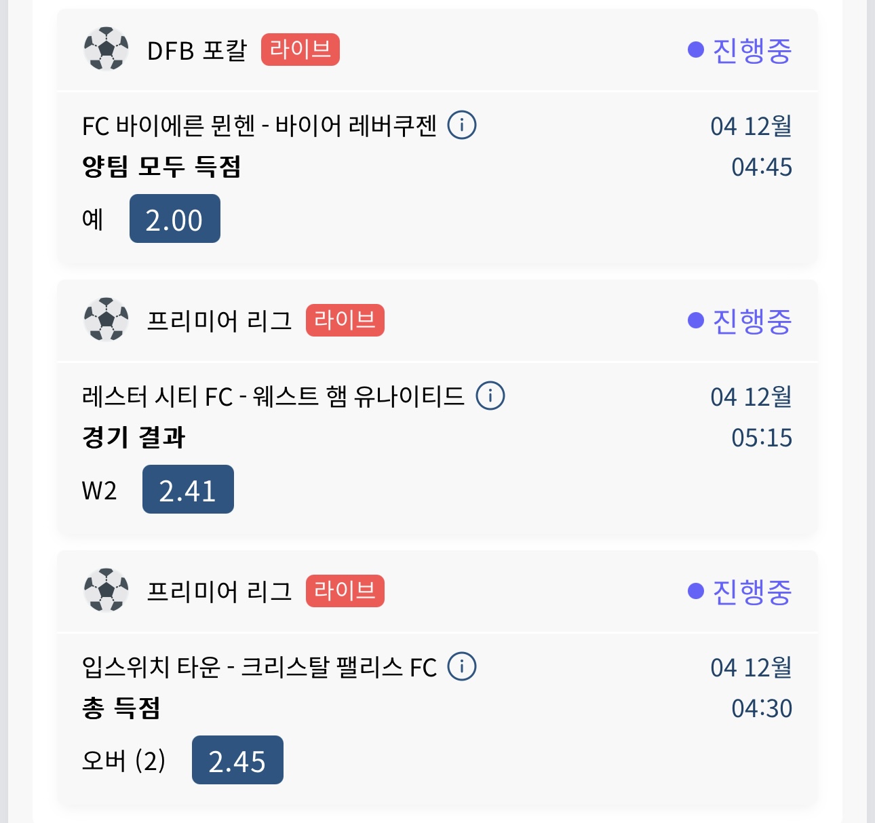Click the DFB 포칼 league name
Image resolution: width=875 pixels, height=823 pixels.
coord(197,50)
